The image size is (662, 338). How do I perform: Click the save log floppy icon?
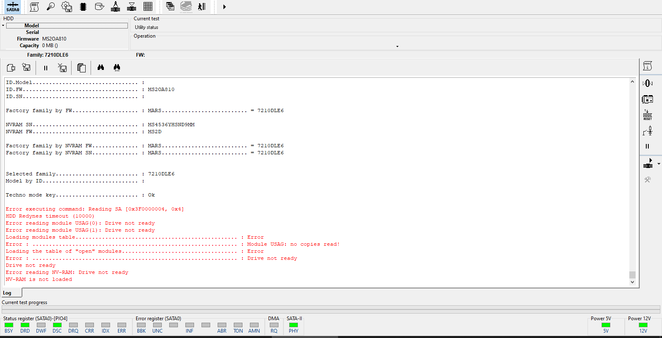pyautogui.click(x=26, y=67)
